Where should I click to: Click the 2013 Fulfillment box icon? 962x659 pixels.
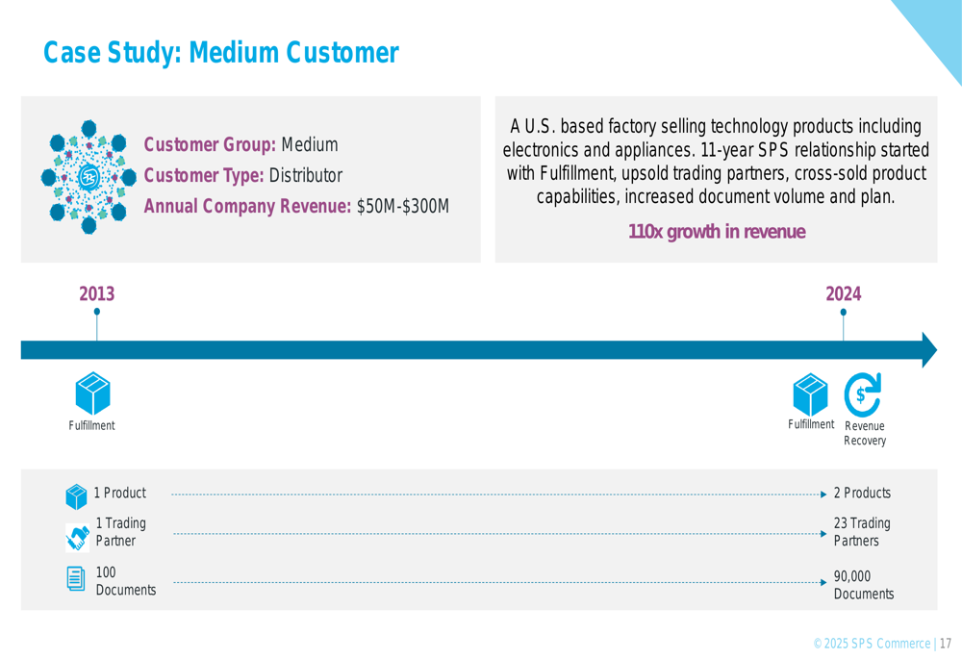point(92,393)
